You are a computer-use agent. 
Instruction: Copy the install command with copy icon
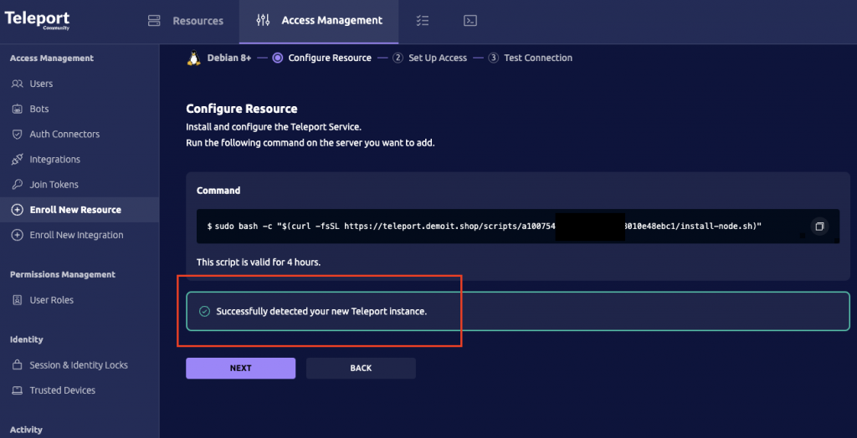819,226
